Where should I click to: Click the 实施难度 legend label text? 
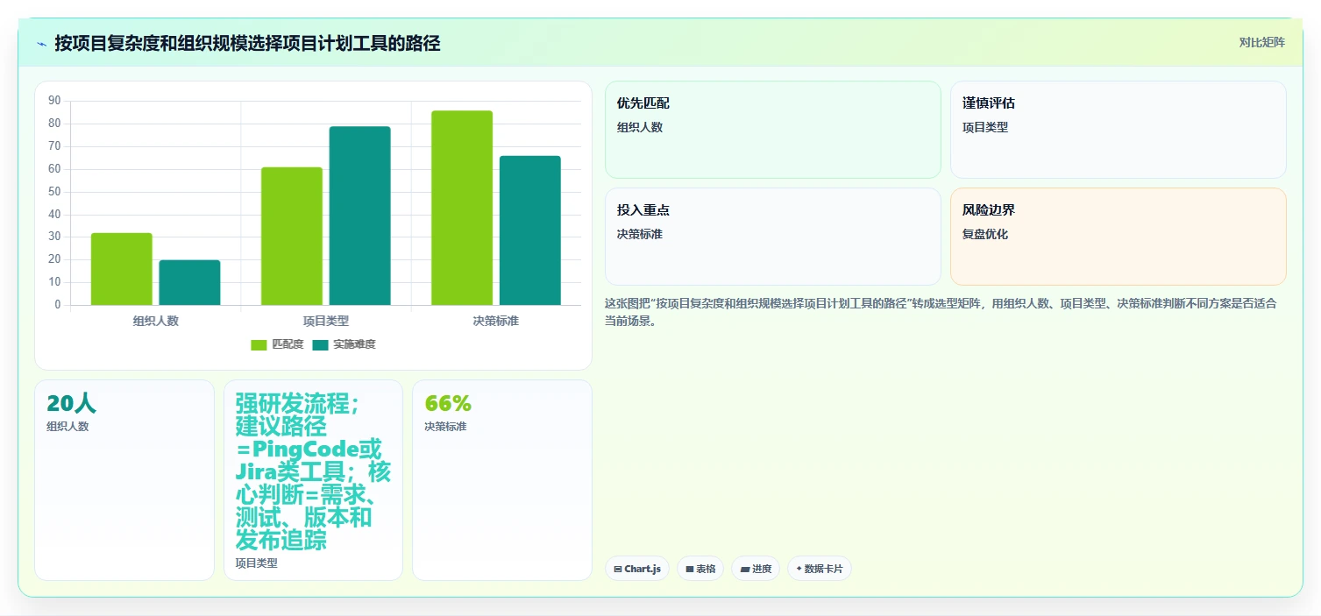tap(354, 344)
